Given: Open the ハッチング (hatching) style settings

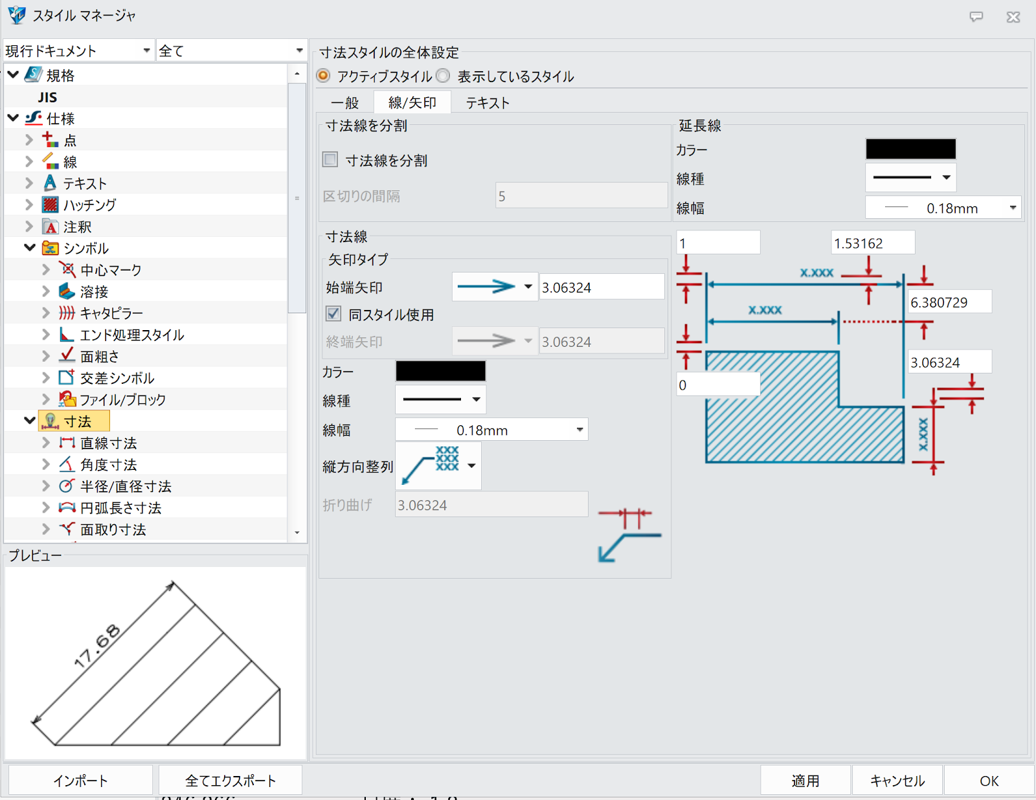Looking at the screenshot, I should point(91,205).
